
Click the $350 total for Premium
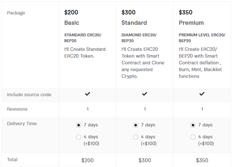tap(202, 160)
